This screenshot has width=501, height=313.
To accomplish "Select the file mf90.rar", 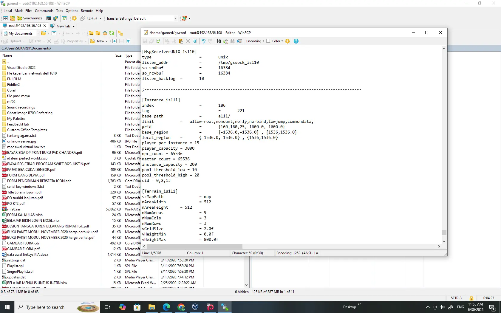I will 14,209.
